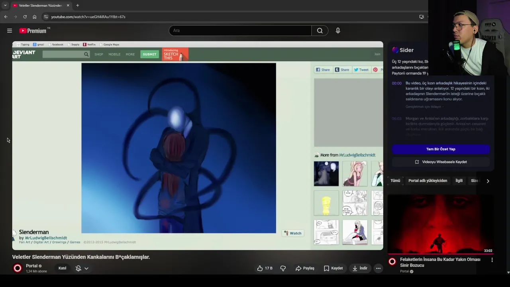Click the yellow character gallery thumbnail
The height and width of the screenshot is (287, 510).
coord(326,203)
